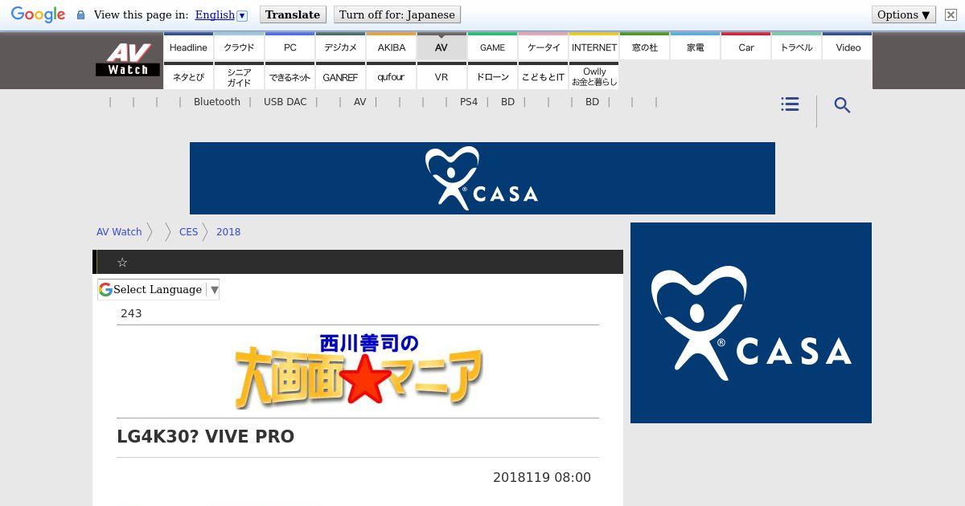Image resolution: width=965 pixels, height=506 pixels.
Task: Open the hamburger menu list icon
Action: tap(790, 104)
